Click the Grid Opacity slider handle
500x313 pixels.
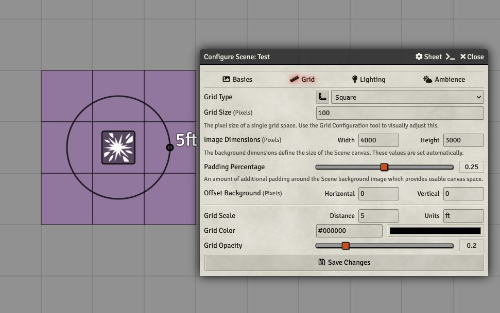point(346,246)
